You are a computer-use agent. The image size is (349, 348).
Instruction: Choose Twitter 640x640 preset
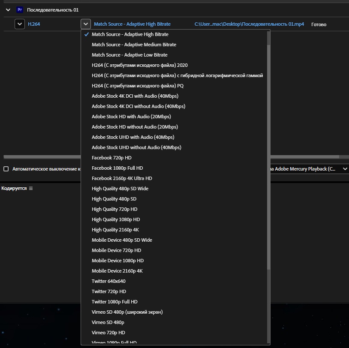108,281
